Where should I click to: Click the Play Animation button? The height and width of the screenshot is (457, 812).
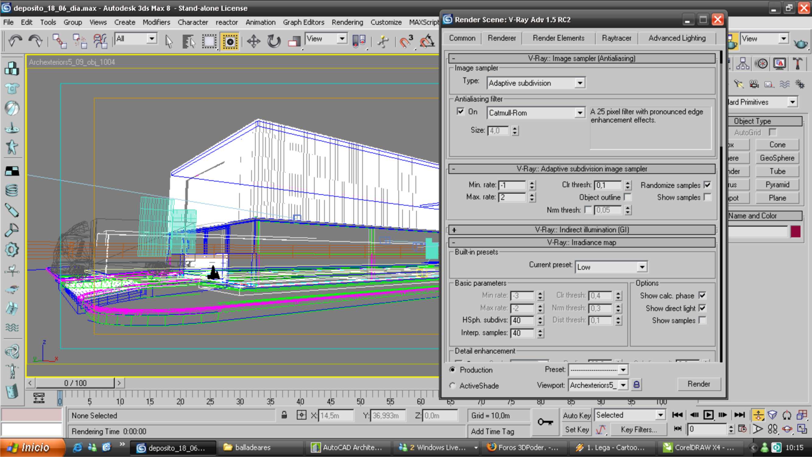click(708, 415)
